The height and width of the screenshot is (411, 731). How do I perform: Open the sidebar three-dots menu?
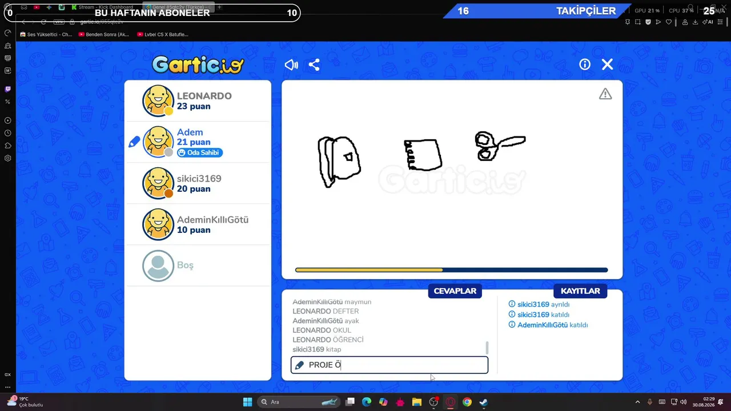[7, 387]
